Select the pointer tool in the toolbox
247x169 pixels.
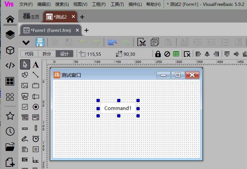[x=25, y=65]
